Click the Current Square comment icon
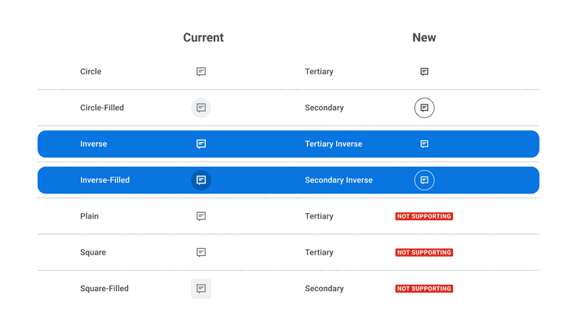This screenshot has width=577, height=327. (x=201, y=253)
